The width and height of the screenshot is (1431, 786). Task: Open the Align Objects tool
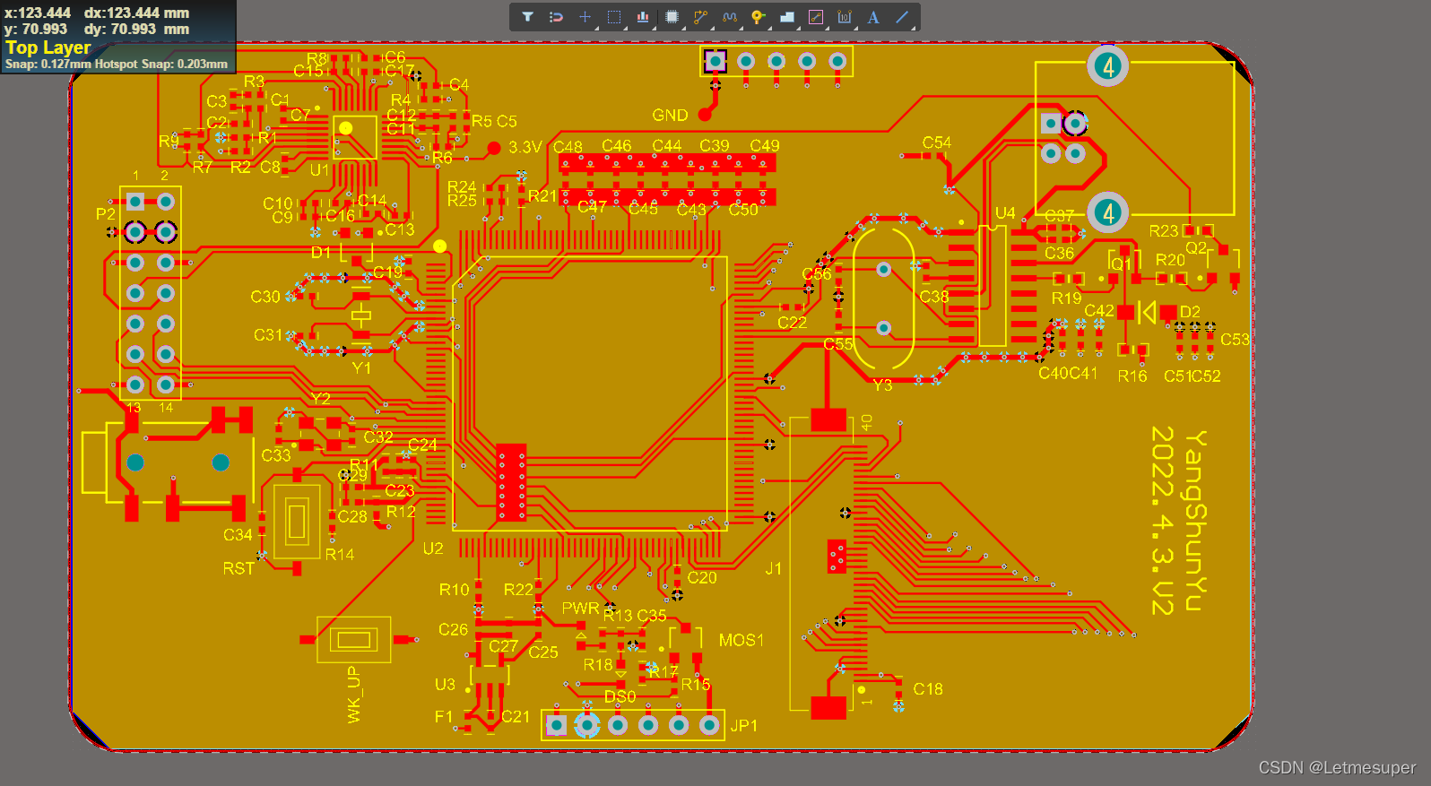(x=643, y=17)
